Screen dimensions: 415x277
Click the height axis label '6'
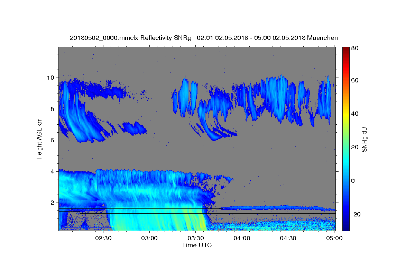tap(52, 140)
